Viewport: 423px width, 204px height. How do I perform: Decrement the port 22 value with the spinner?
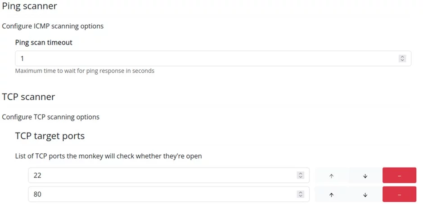(301, 177)
